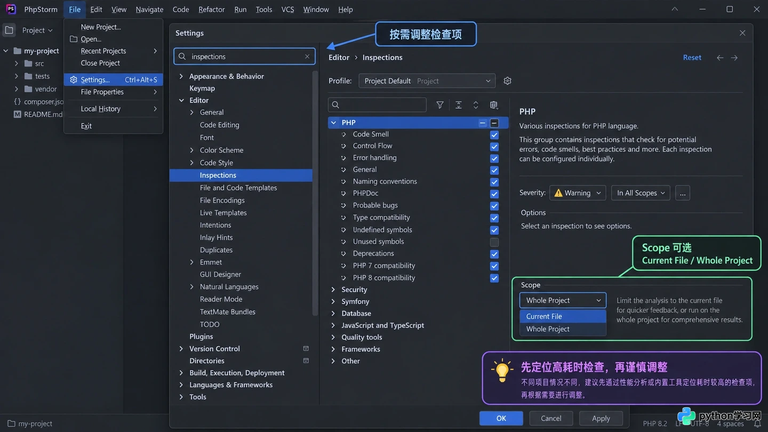Click the first double-arrow expand/collapse icon
The height and width of the screenshot is (432, 768).
pyautogui.click(x=458, y=105)
